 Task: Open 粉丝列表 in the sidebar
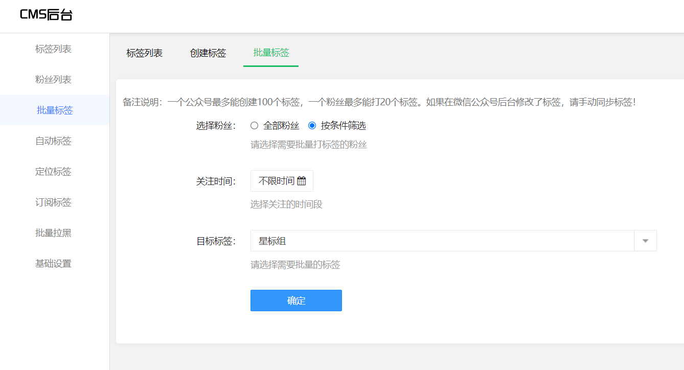click(53, 80)
